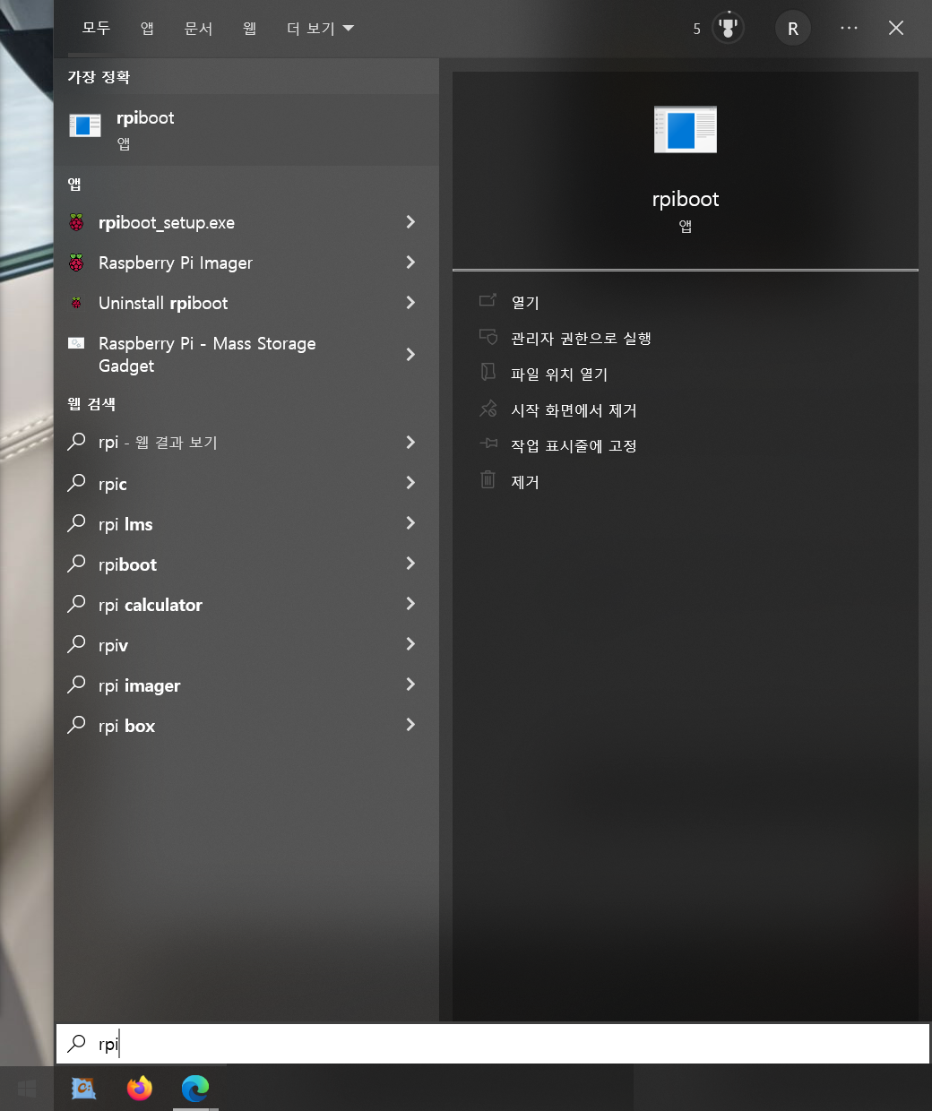932x1111 pixels.
Task: Click the Windows Start button
Action: 27,1089
